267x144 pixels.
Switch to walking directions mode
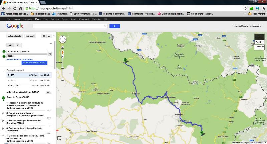coord(18,45)
